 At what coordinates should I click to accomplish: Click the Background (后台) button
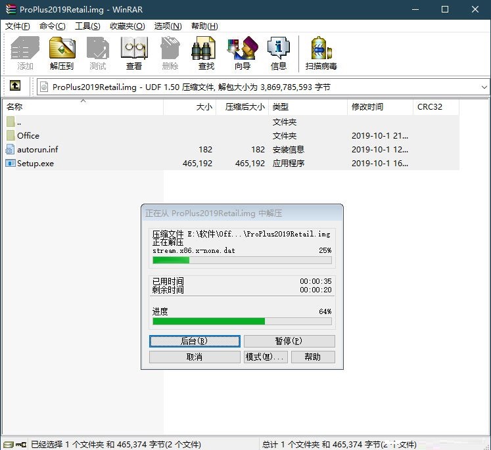tap(195, 341)
